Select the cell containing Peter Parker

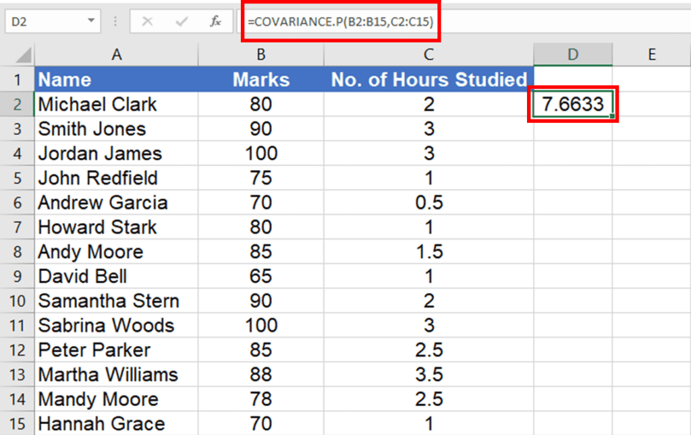[x=116, y=350]
